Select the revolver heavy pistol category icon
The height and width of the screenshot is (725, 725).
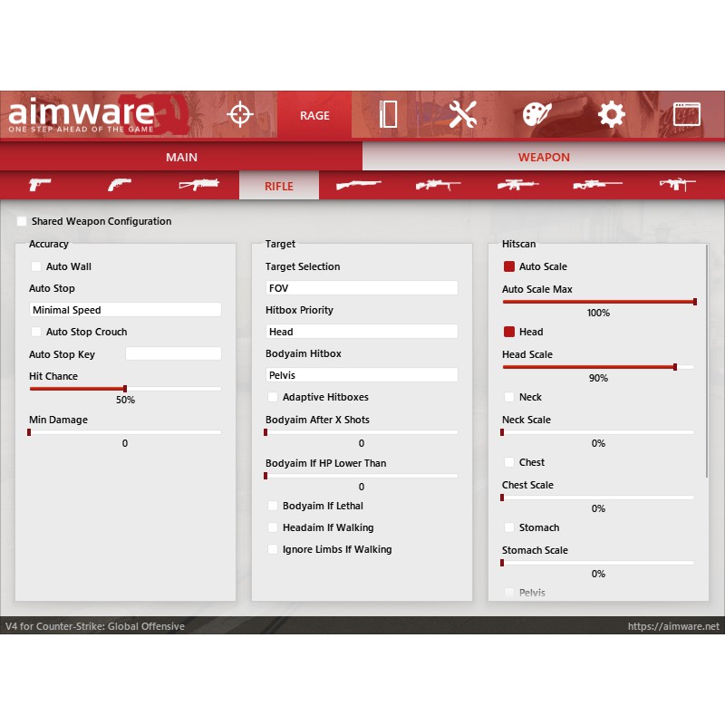coord(120,185)
